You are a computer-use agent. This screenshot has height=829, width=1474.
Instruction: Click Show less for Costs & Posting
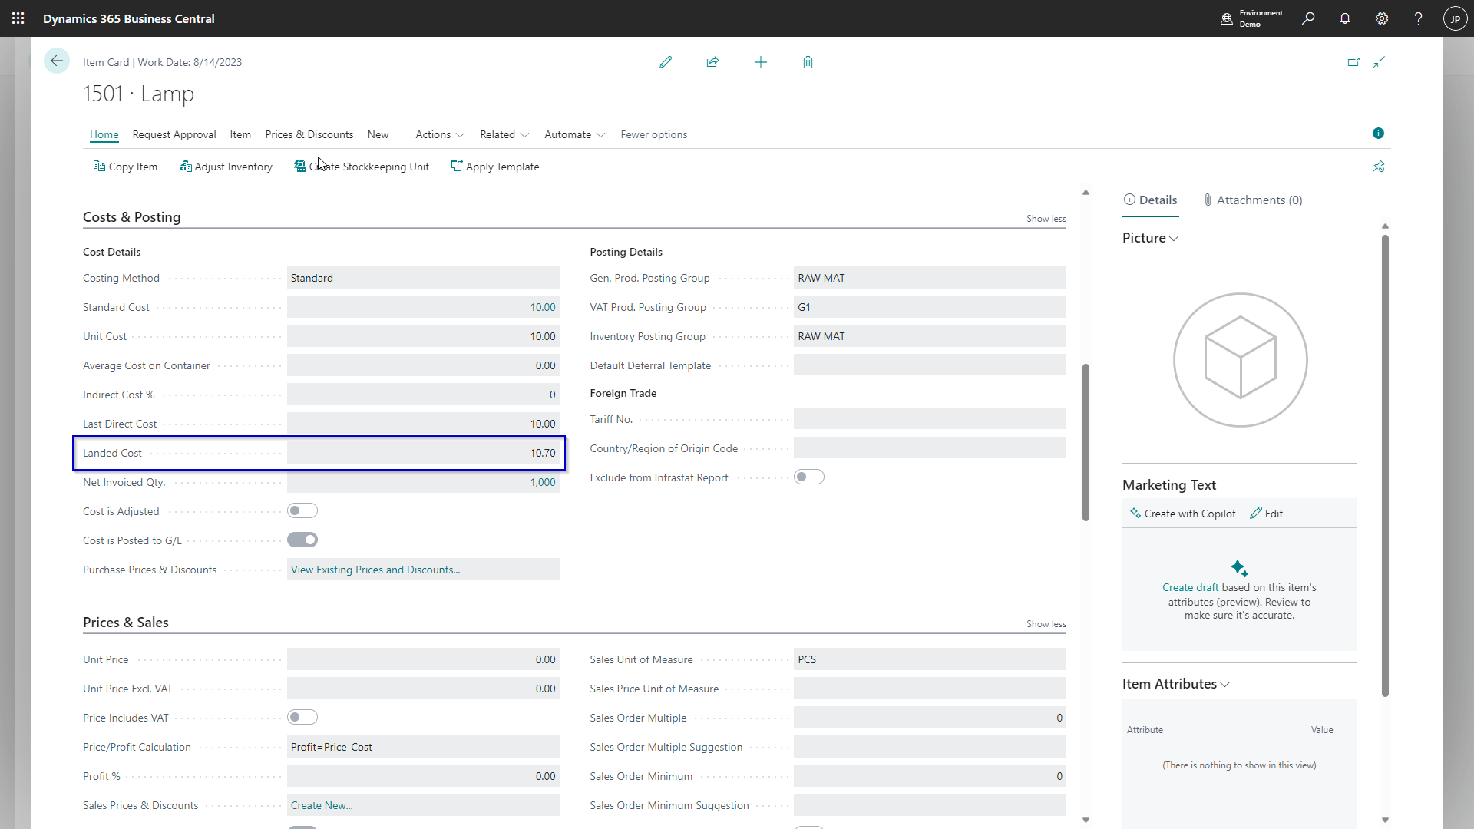tap(1046, 219)
